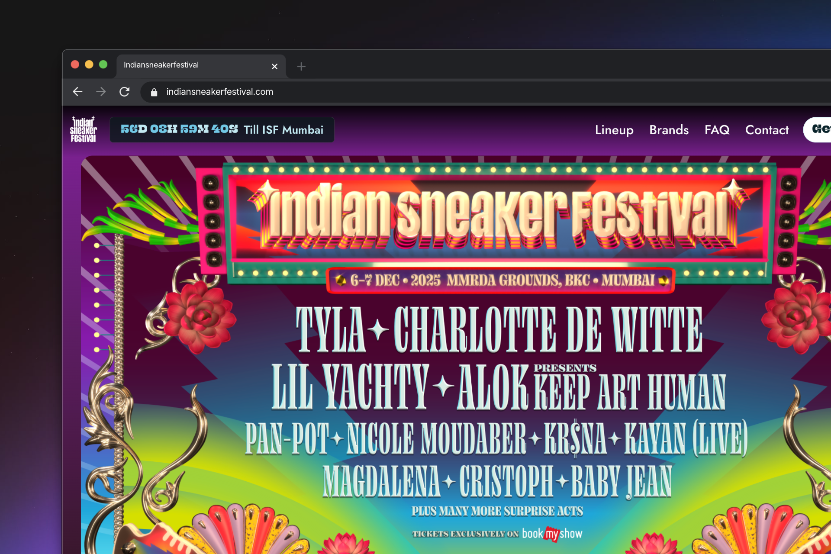Image resolution: width=831 pixels, height=554 pixels.
Task: Click the Indian Sneaker Festival logo
Action: point(83,129)
